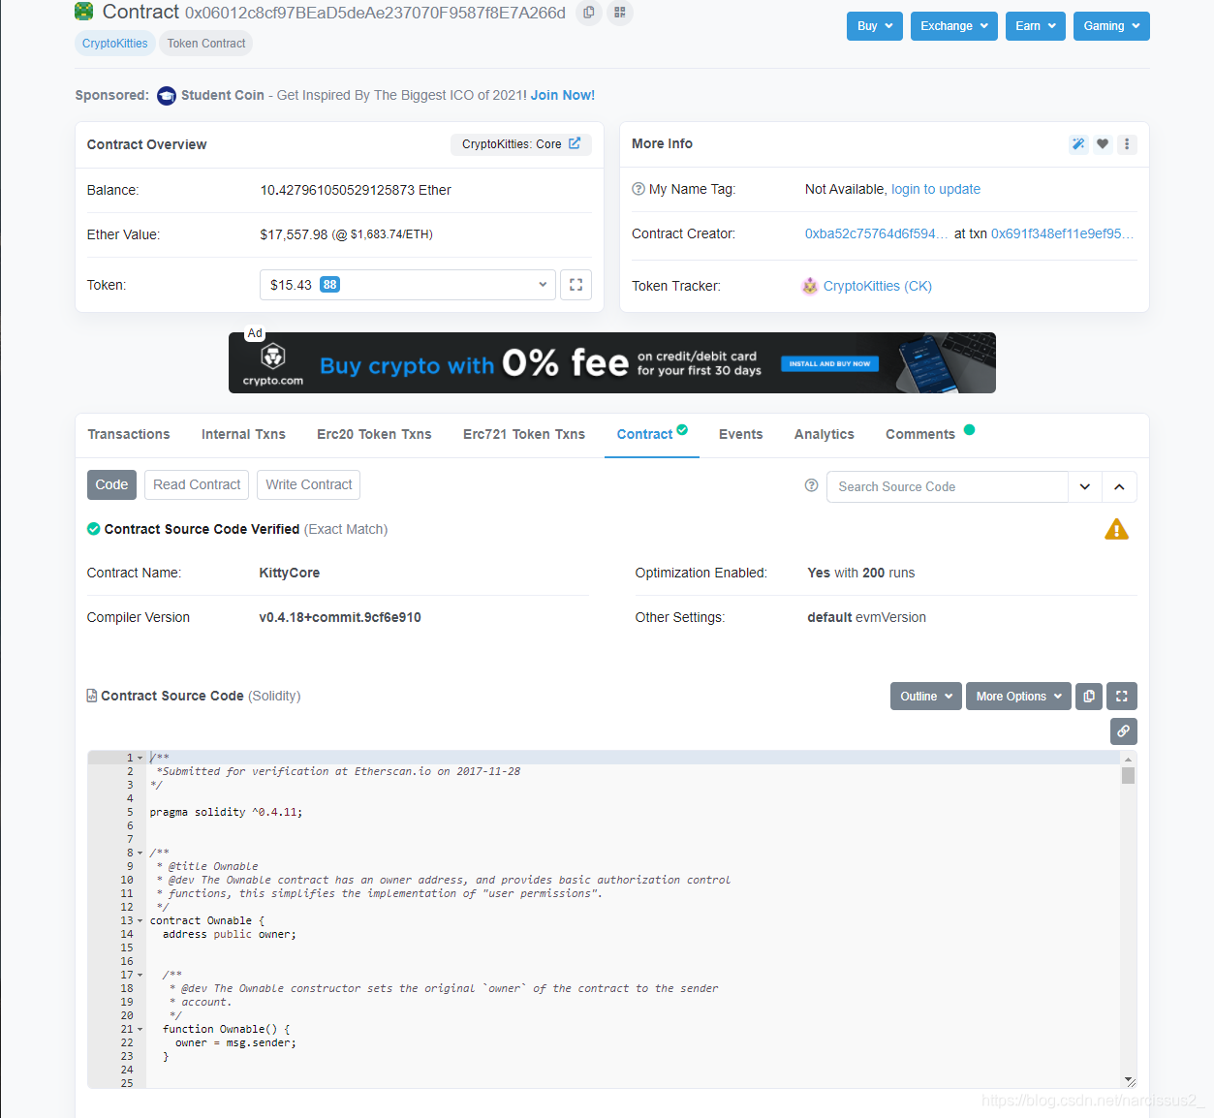Click the Search Source Code help icon
This screenshot has height=1118, width=1214.
(x=812, y=485)
